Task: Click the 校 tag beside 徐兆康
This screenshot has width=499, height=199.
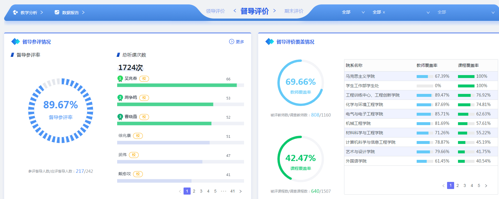Action: [x=138, y=136]
